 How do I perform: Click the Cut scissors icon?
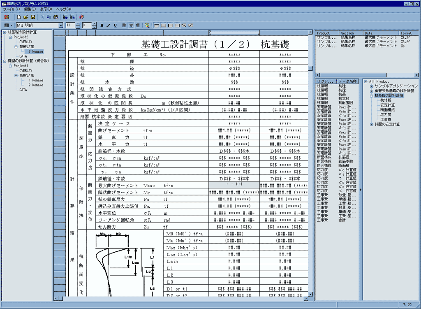tap(42, 17)
